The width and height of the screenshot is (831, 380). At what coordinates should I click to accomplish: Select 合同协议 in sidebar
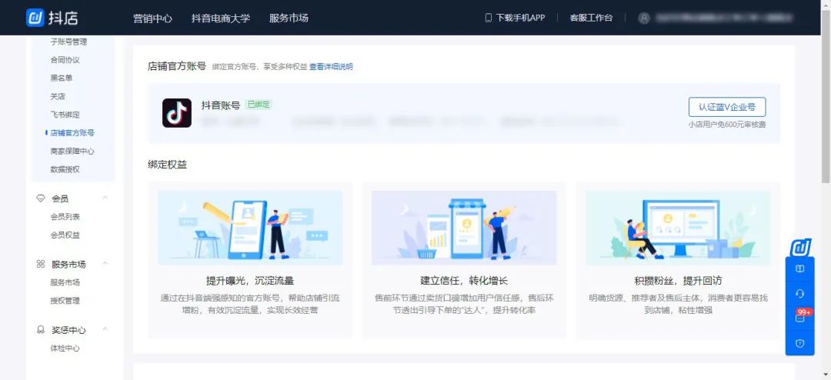click(65, 60)
